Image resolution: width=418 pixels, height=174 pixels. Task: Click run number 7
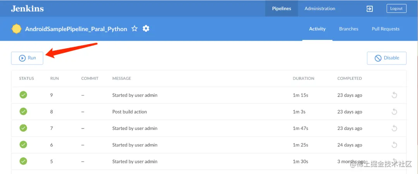coord(51,128)
